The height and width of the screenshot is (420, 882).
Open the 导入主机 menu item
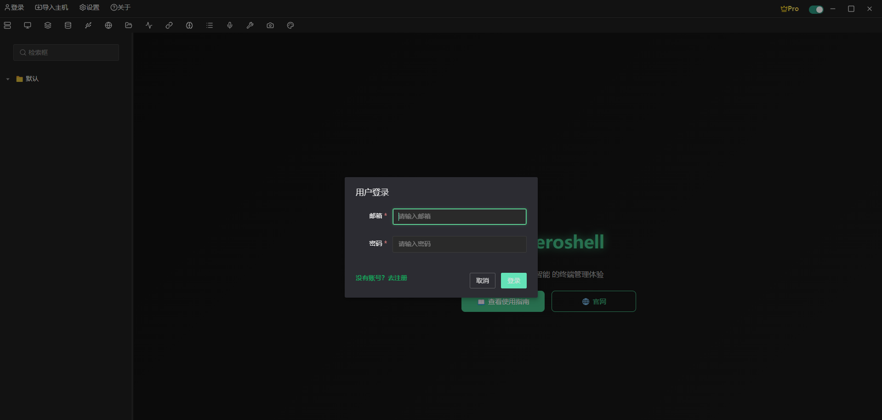[x=51, y=7]
